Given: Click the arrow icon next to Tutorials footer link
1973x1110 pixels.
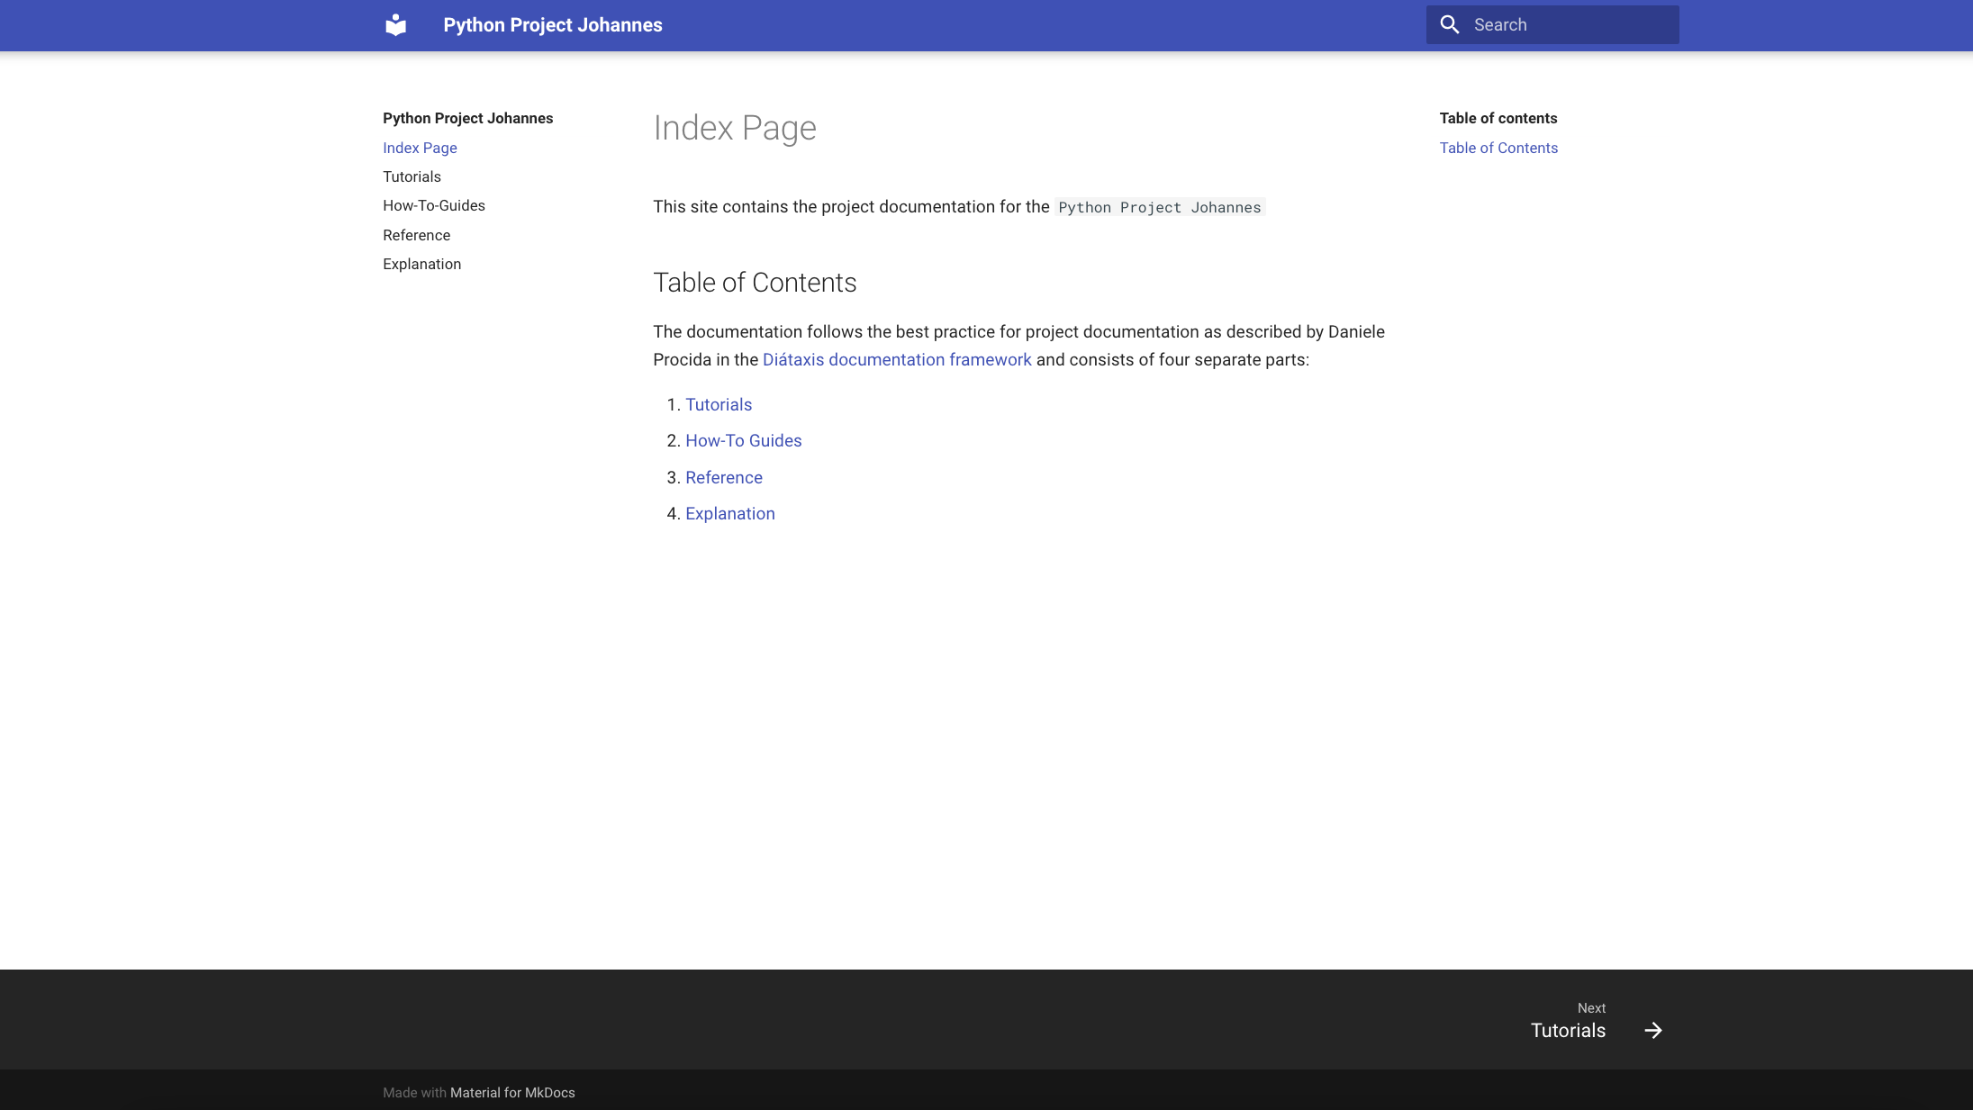Looking at the screenshot, I should pyautogui.click(x=1652, y=1030).
